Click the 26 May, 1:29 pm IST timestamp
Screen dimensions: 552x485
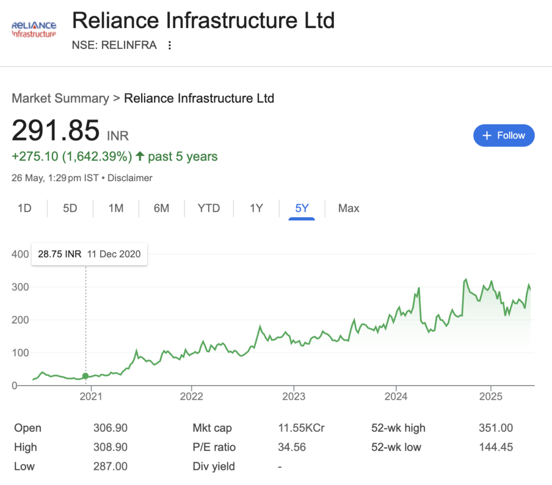point(55,178)
